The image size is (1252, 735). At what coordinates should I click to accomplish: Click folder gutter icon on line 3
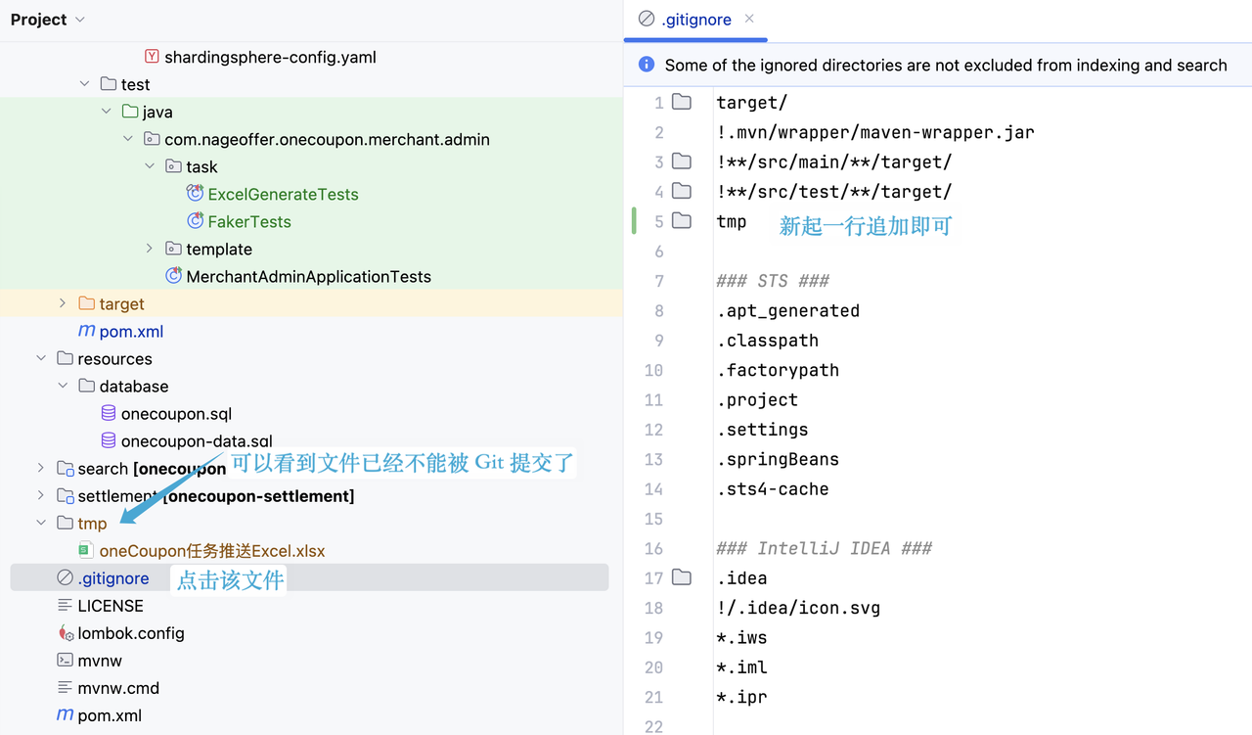pyautogui.click(x=682, y=161)
